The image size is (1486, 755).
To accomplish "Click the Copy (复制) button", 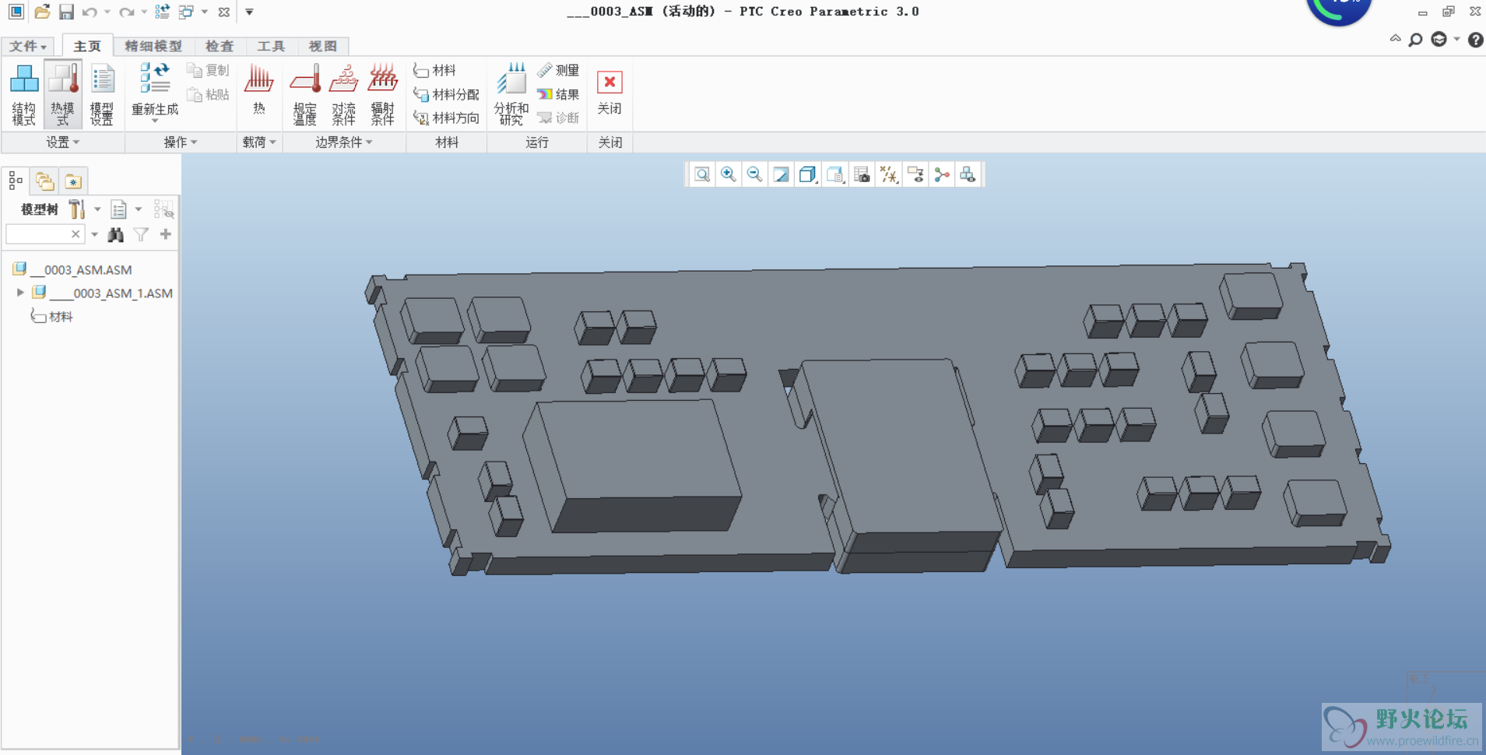I will (x=208, y=71).
